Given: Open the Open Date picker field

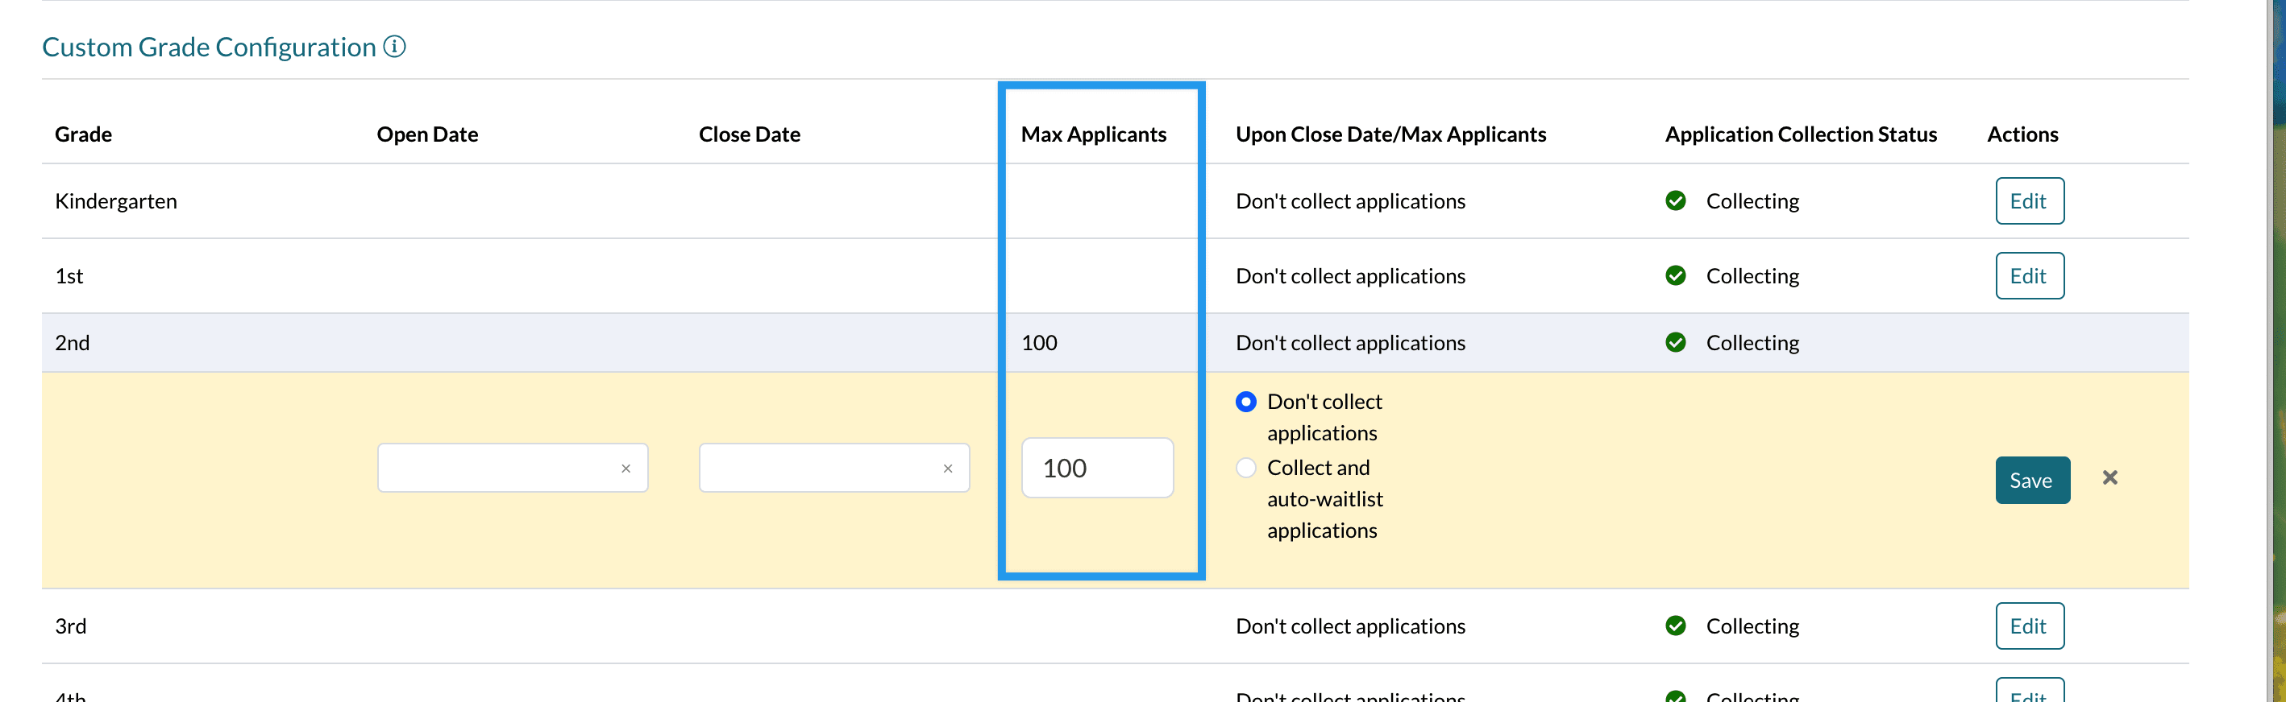Looking at the screenshot, I should (497, 468).
